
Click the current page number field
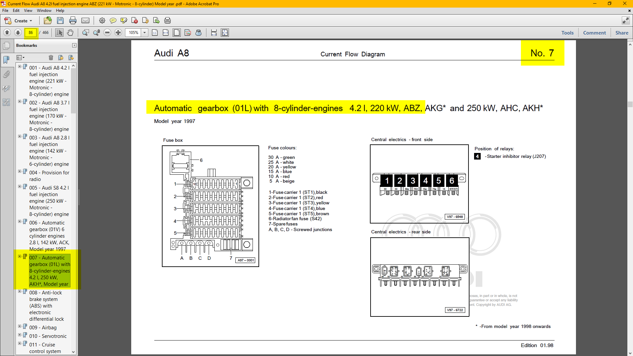pos(31,33)
